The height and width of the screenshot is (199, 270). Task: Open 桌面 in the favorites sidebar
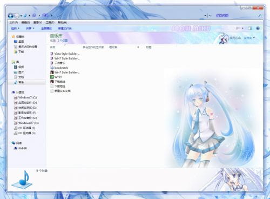point(19,42)
